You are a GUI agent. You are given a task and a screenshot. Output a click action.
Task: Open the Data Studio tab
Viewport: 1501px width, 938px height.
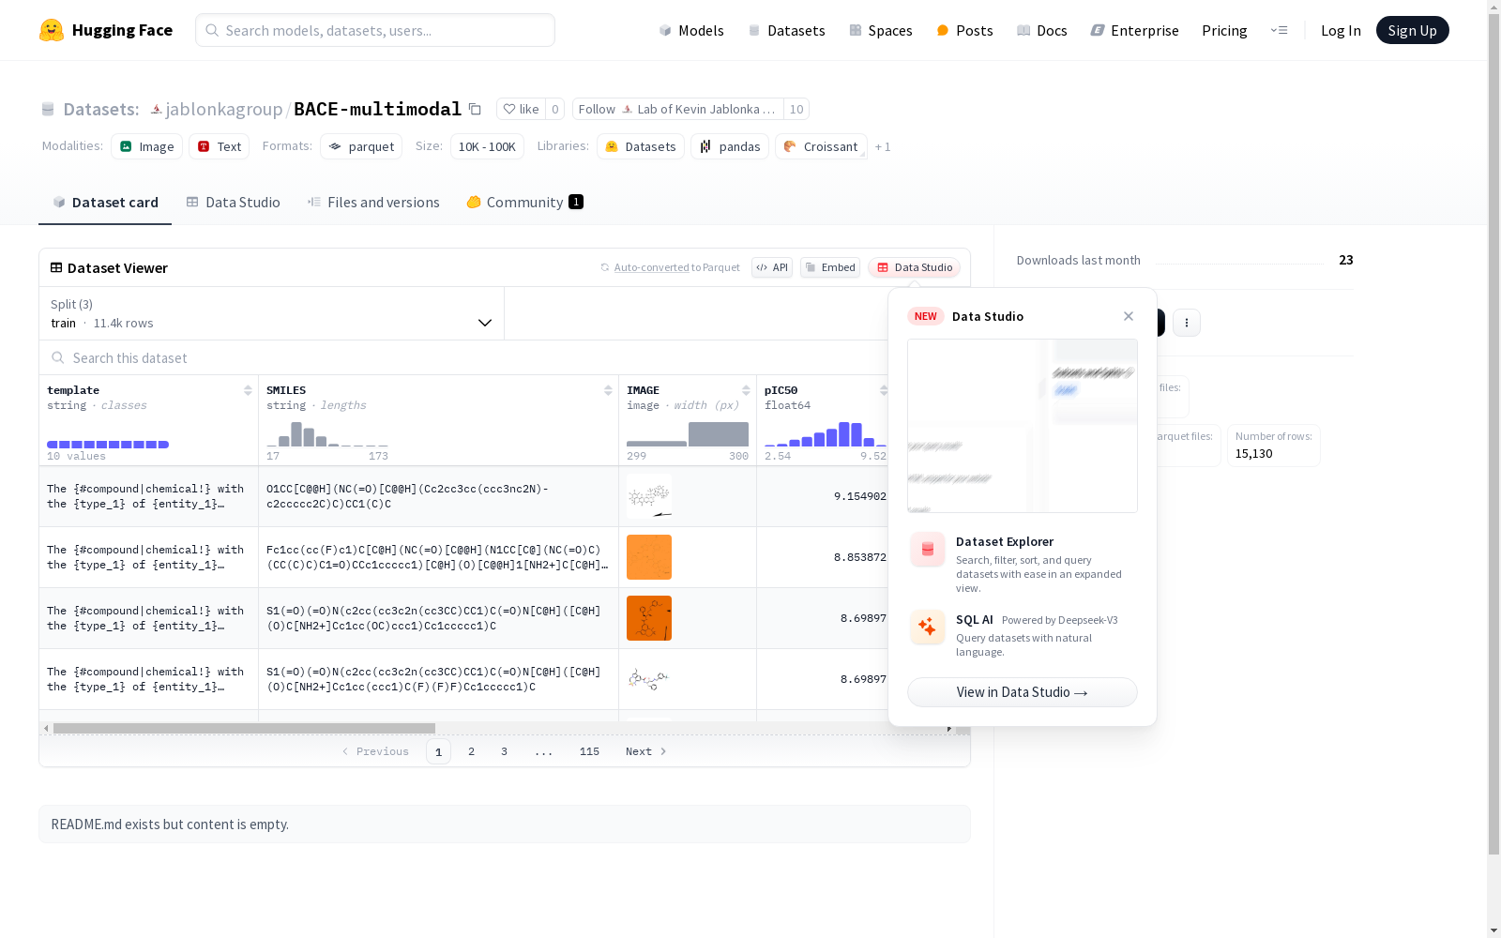click(x=233, y=203)
